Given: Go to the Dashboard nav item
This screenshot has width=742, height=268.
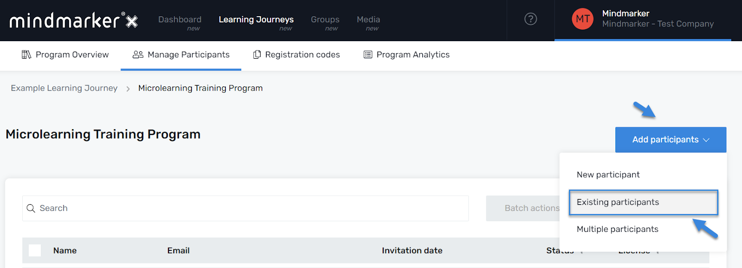Looking at the screenshot, I should 179,20.
